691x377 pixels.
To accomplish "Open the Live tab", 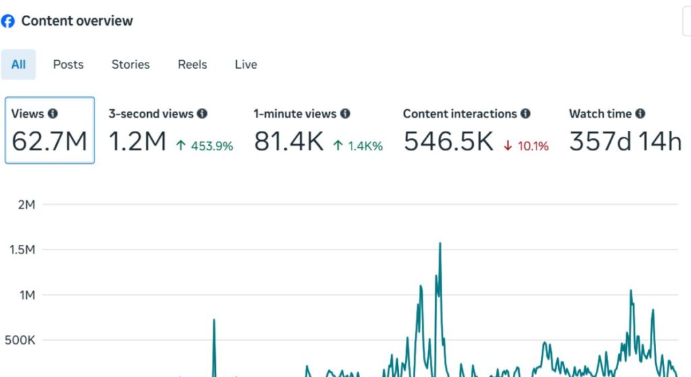I will click(x=246, y=65).
